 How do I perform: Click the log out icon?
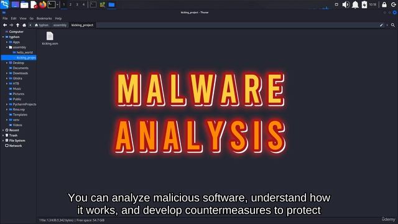pos(394,4)
